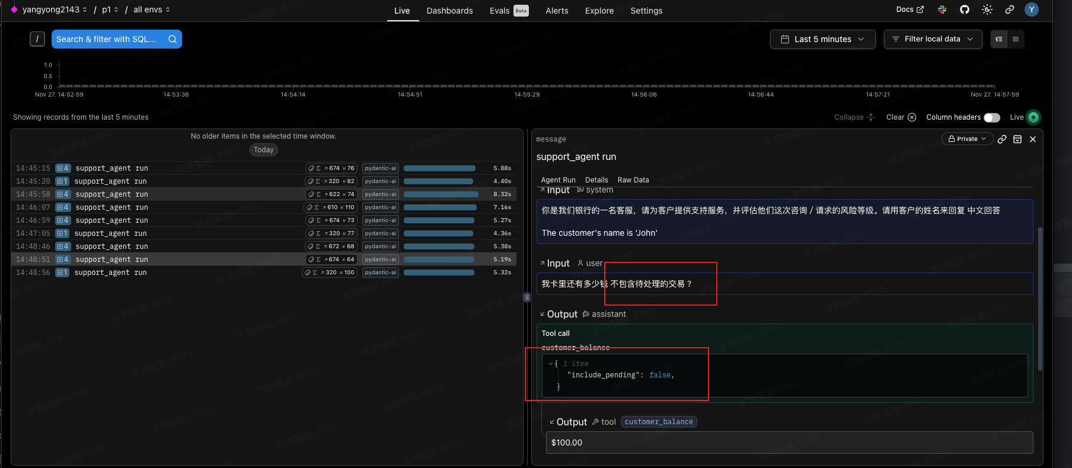The width and height of the screenshot is (1072, 468).
Task: Open the Private visibility dropdown
Action: tap(967, 139)
